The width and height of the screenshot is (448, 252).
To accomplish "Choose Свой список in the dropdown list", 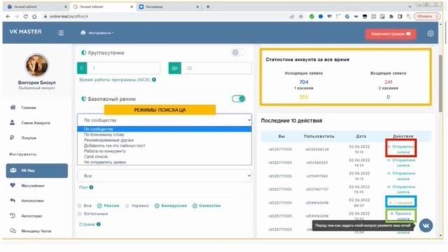I will 164,157.
